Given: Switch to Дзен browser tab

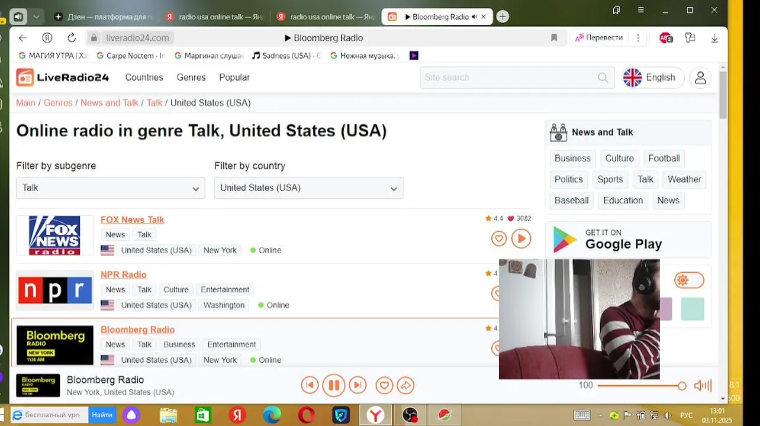Looking at the screenshot, I should 103,17.
